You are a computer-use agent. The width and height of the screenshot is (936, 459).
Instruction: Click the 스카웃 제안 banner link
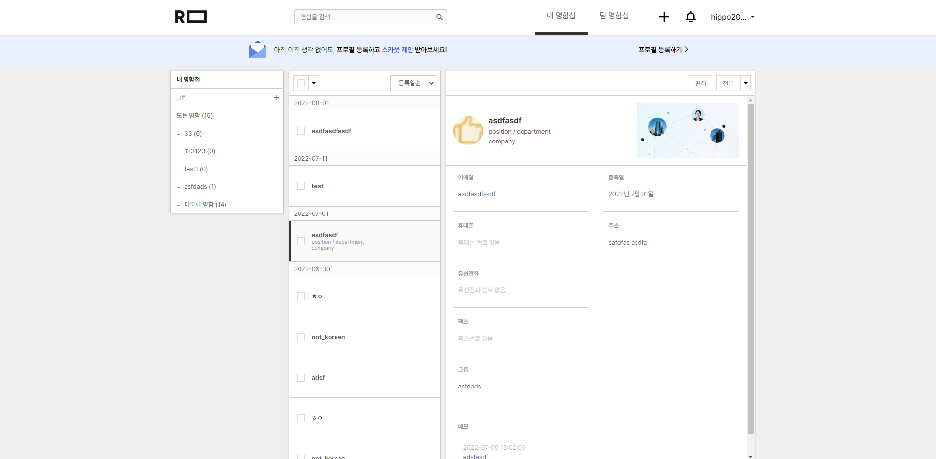click(398, 50)
